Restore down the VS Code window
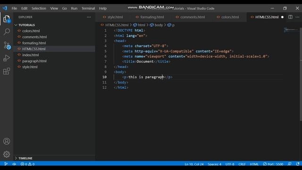Viewport: 302px width, 170px height. coord(285,8)
